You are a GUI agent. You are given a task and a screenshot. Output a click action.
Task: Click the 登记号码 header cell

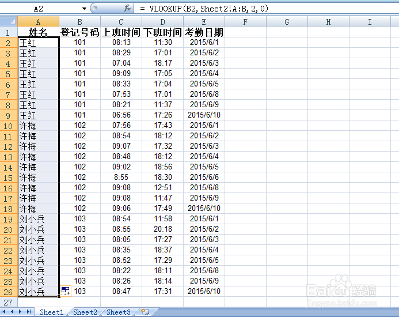point(80,32)
